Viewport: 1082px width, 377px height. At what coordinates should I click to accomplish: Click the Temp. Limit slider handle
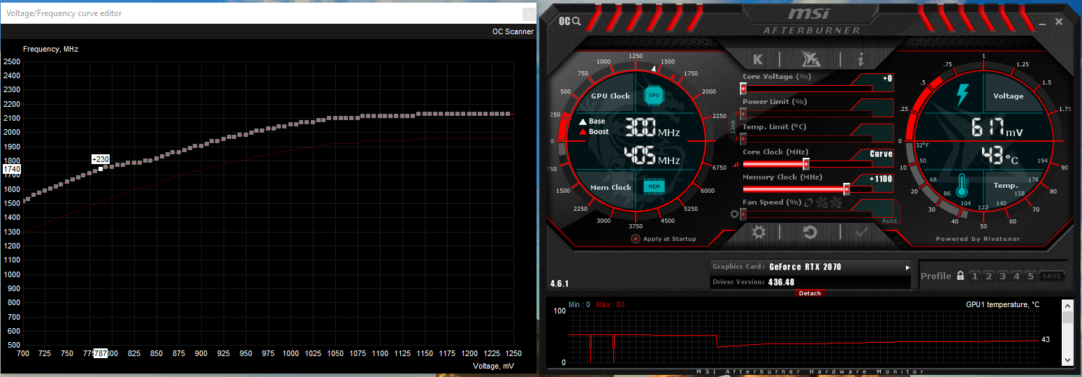[x=743, y=139]
